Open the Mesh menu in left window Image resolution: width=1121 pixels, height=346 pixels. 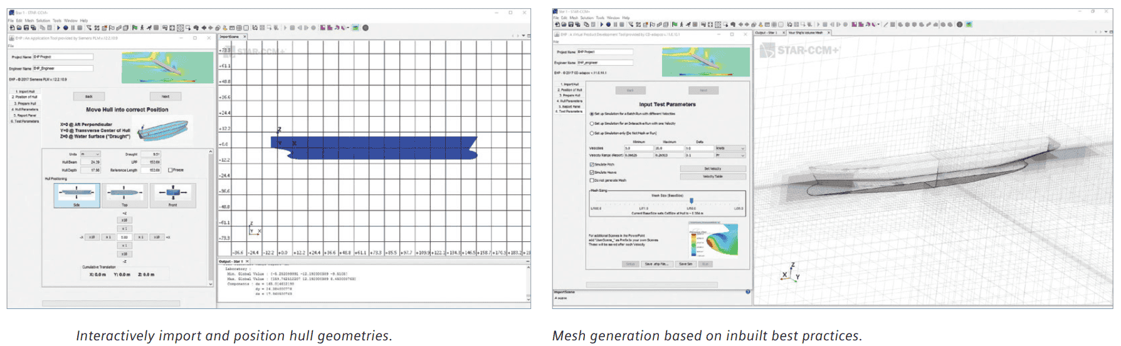tap(29, 21)
